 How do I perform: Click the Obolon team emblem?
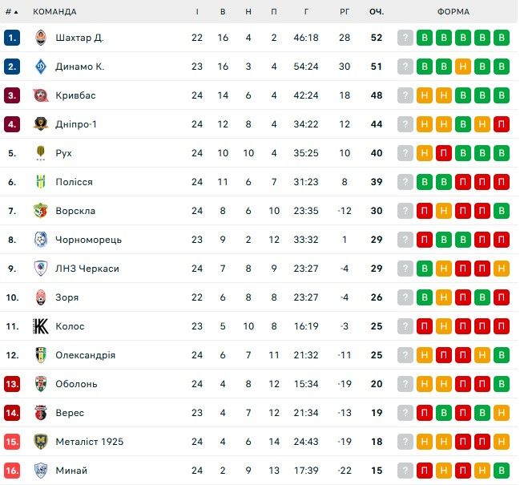pyautogui.click(x=40, y=384)
